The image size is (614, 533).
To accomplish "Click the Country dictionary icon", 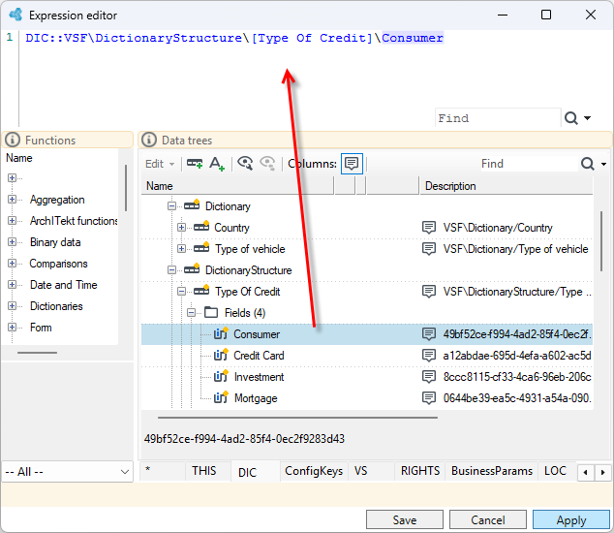I will 201,227.
